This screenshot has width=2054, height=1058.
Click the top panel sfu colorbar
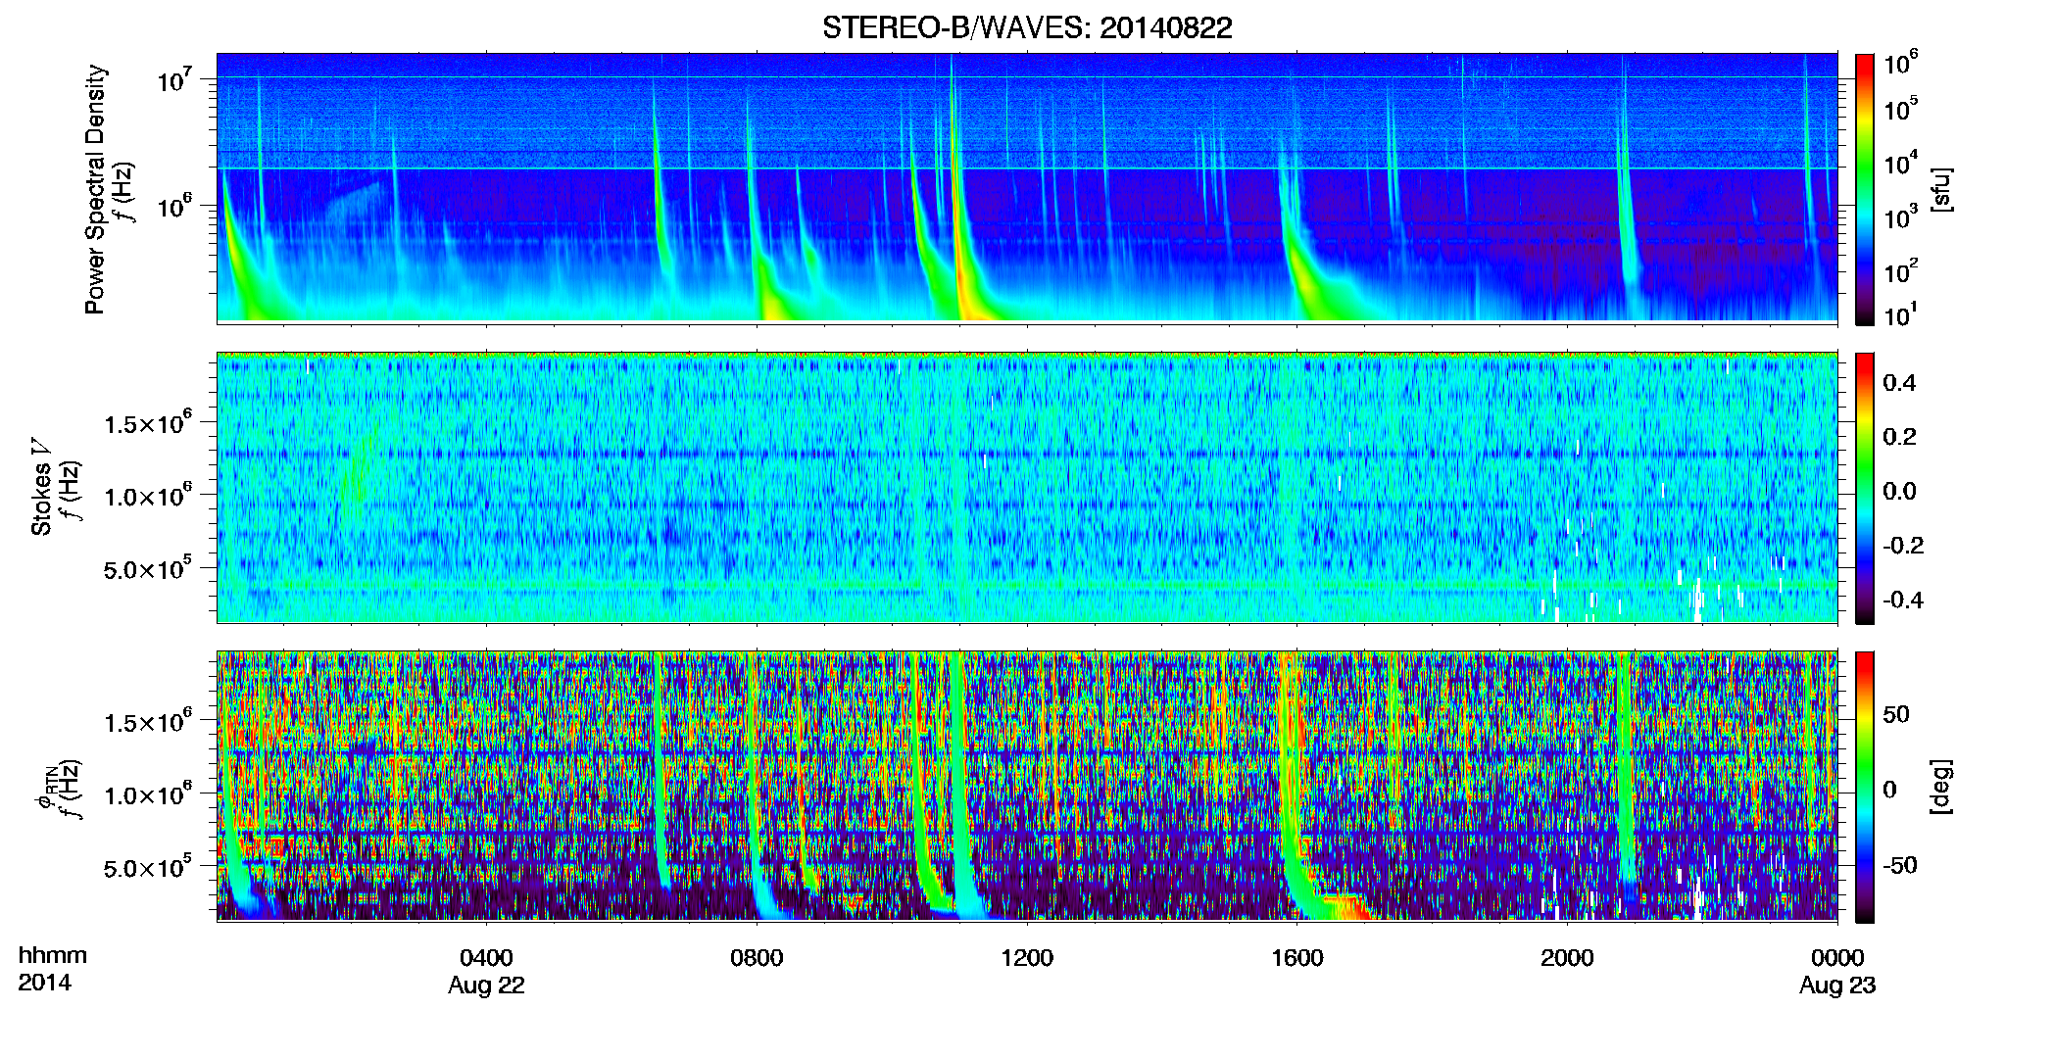coord(1865,189)
